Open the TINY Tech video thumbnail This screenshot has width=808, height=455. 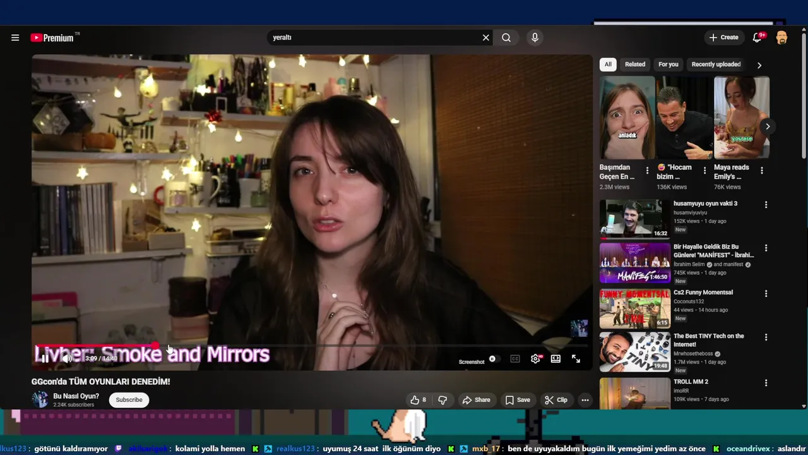pos(635,352)
